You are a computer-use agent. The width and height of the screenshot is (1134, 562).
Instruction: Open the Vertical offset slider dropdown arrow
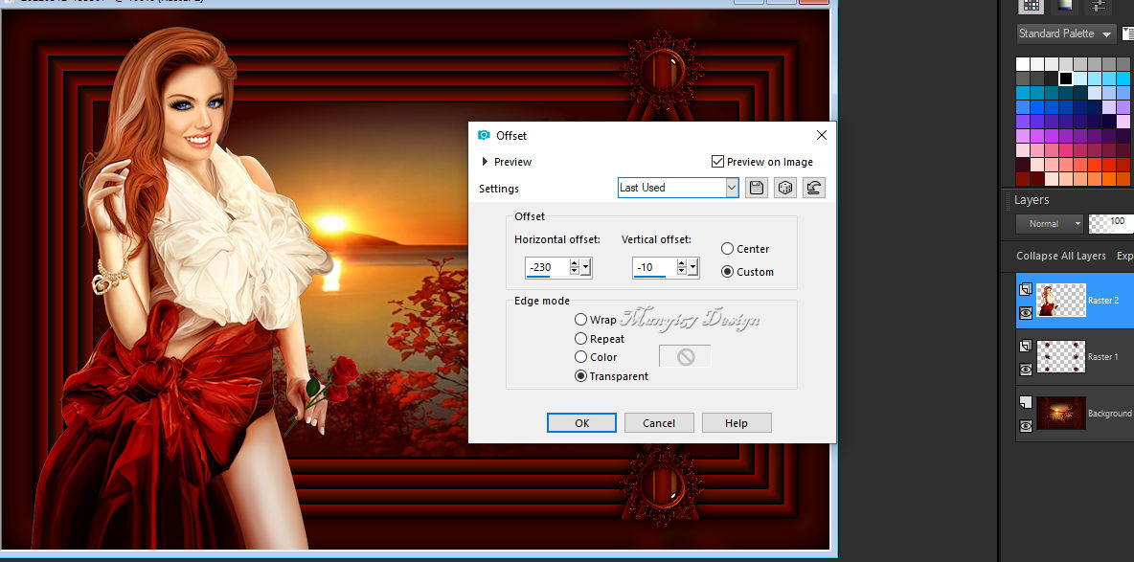[x=692, y=268]
